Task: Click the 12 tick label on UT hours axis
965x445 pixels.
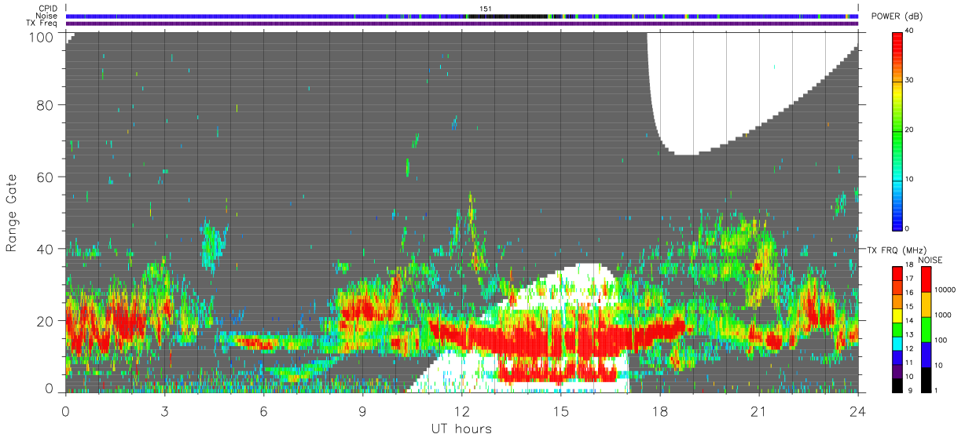Action: tap(462, 410)
